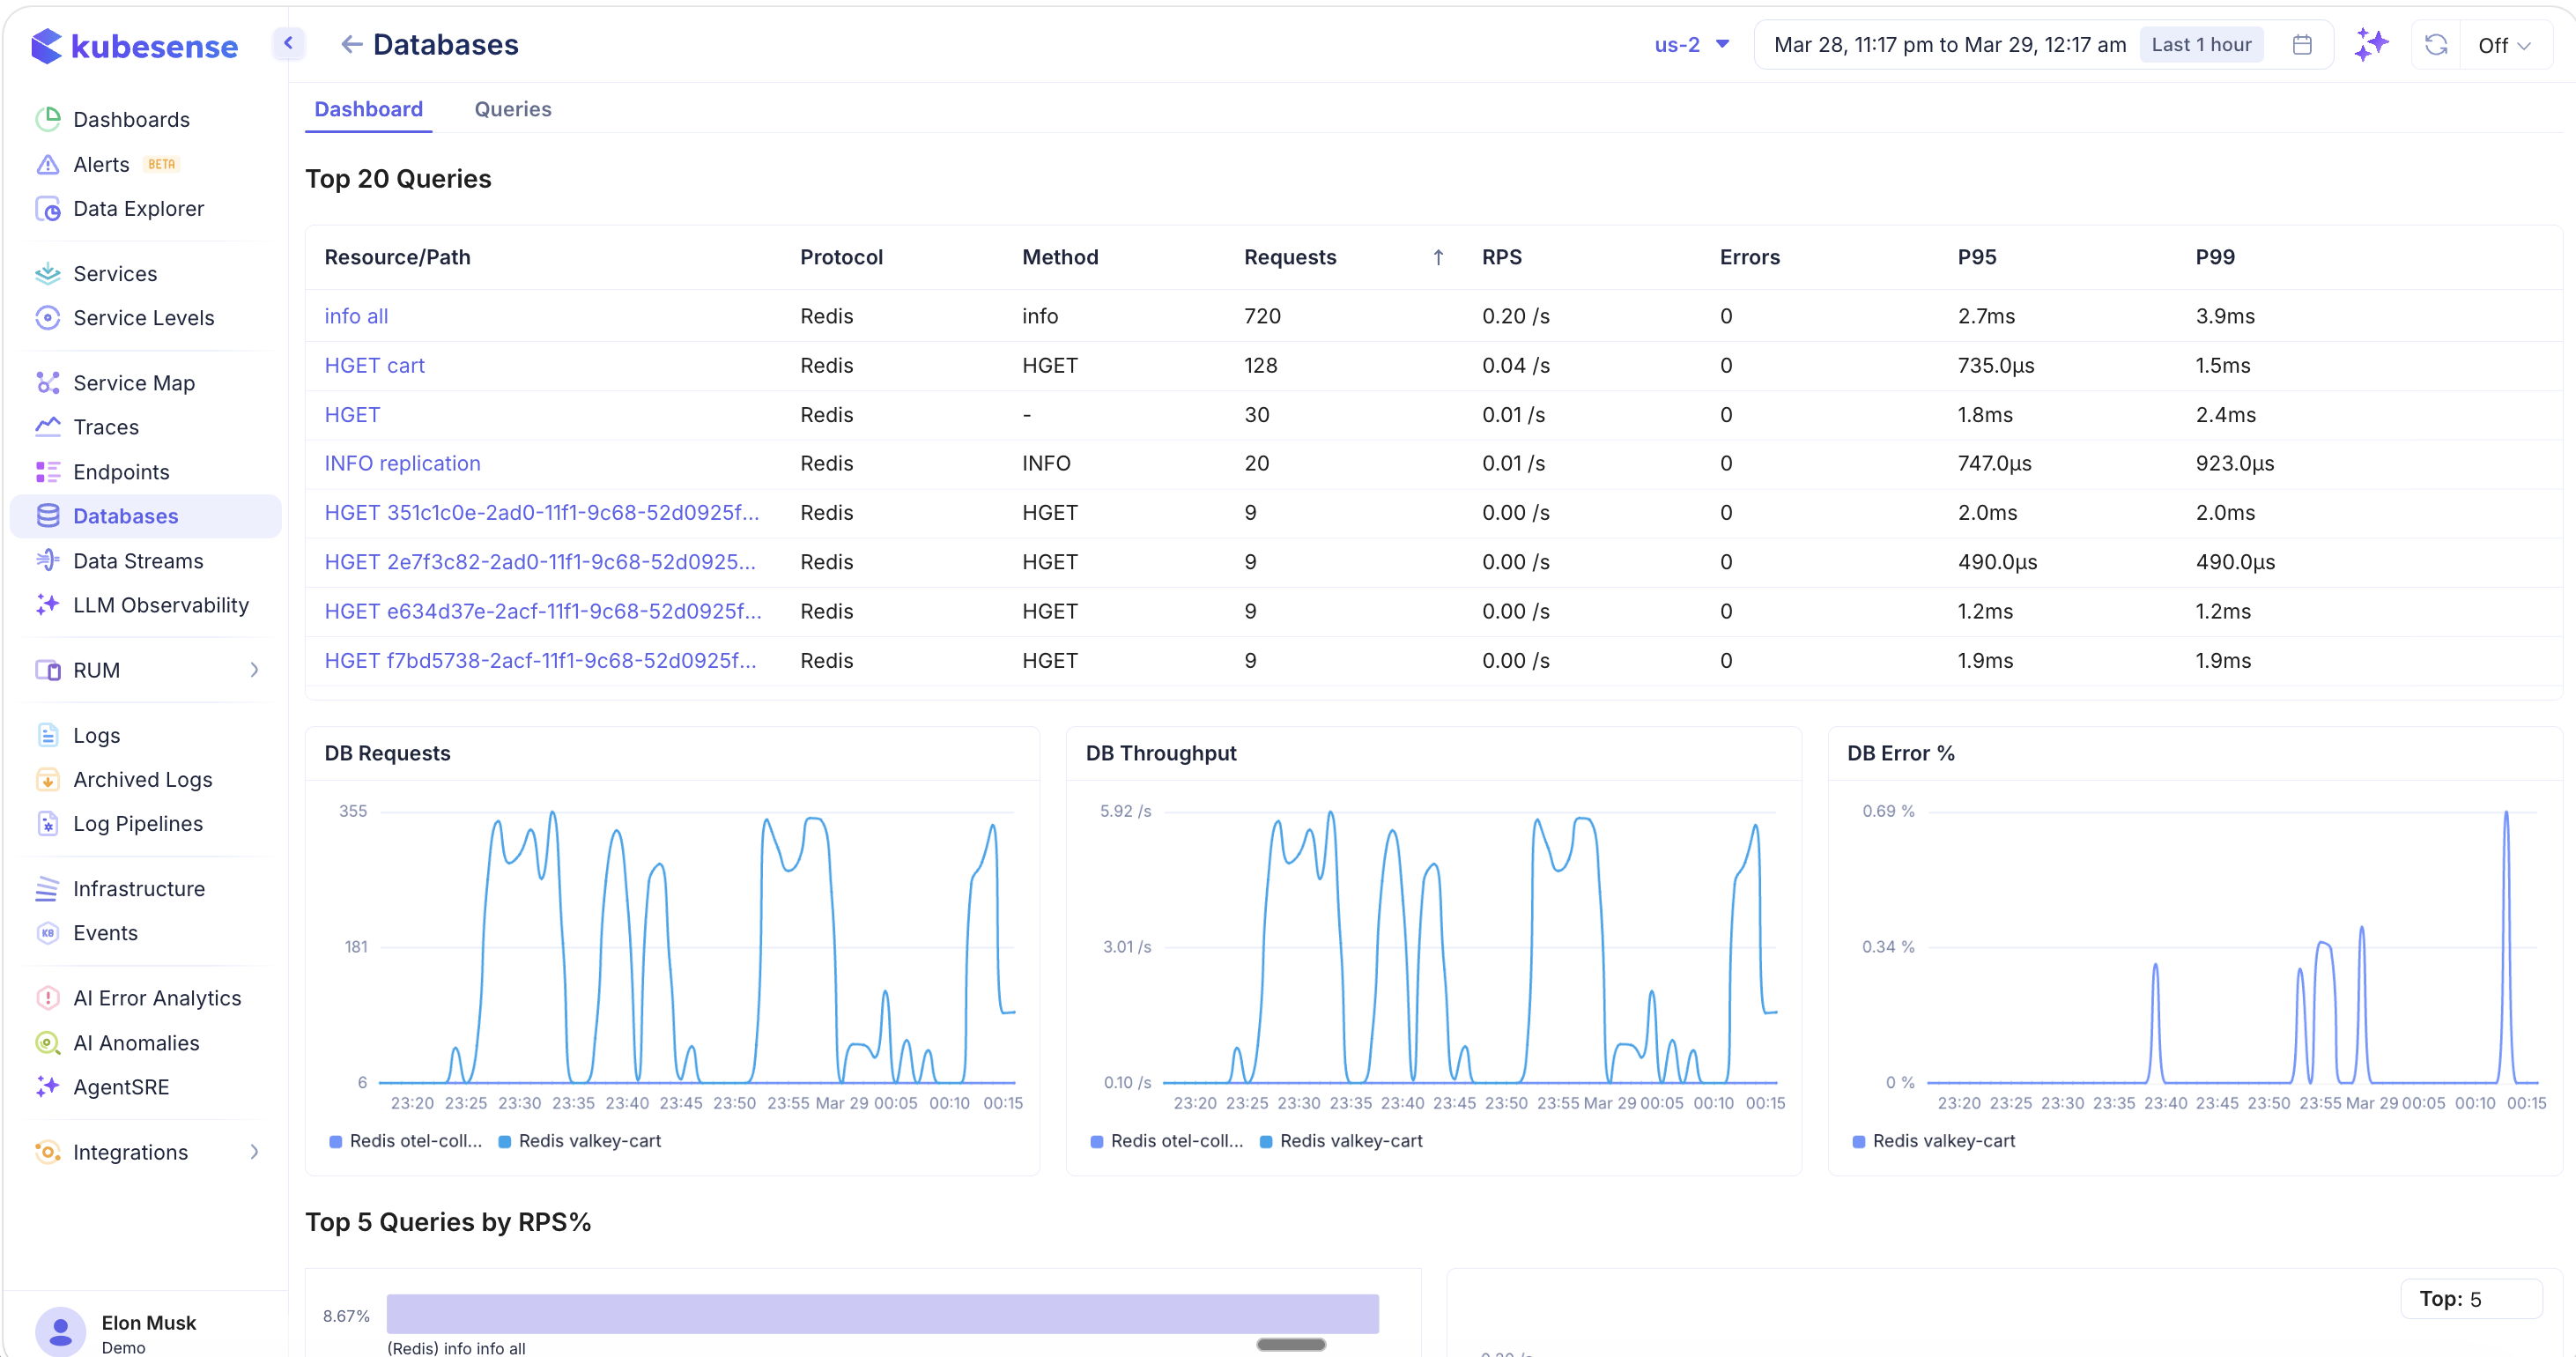Open the Data Explorer section
The height and width of the screenshot is (1357, 2576).
(141, 208)
